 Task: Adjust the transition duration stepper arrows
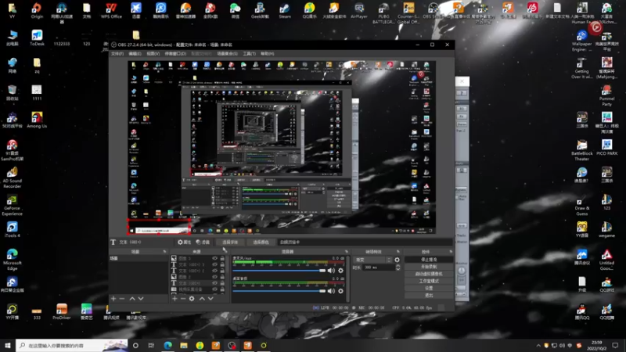click(398, 268)
